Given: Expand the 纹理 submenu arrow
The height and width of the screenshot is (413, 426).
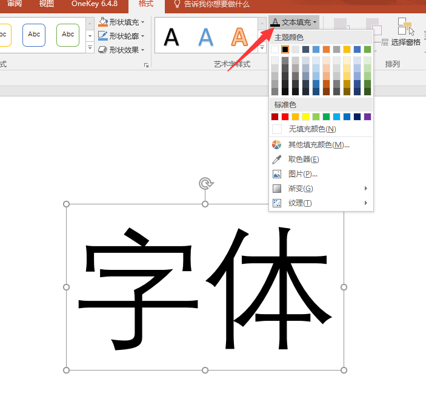Looking at the screenshot, I should (x=366, y=203).
